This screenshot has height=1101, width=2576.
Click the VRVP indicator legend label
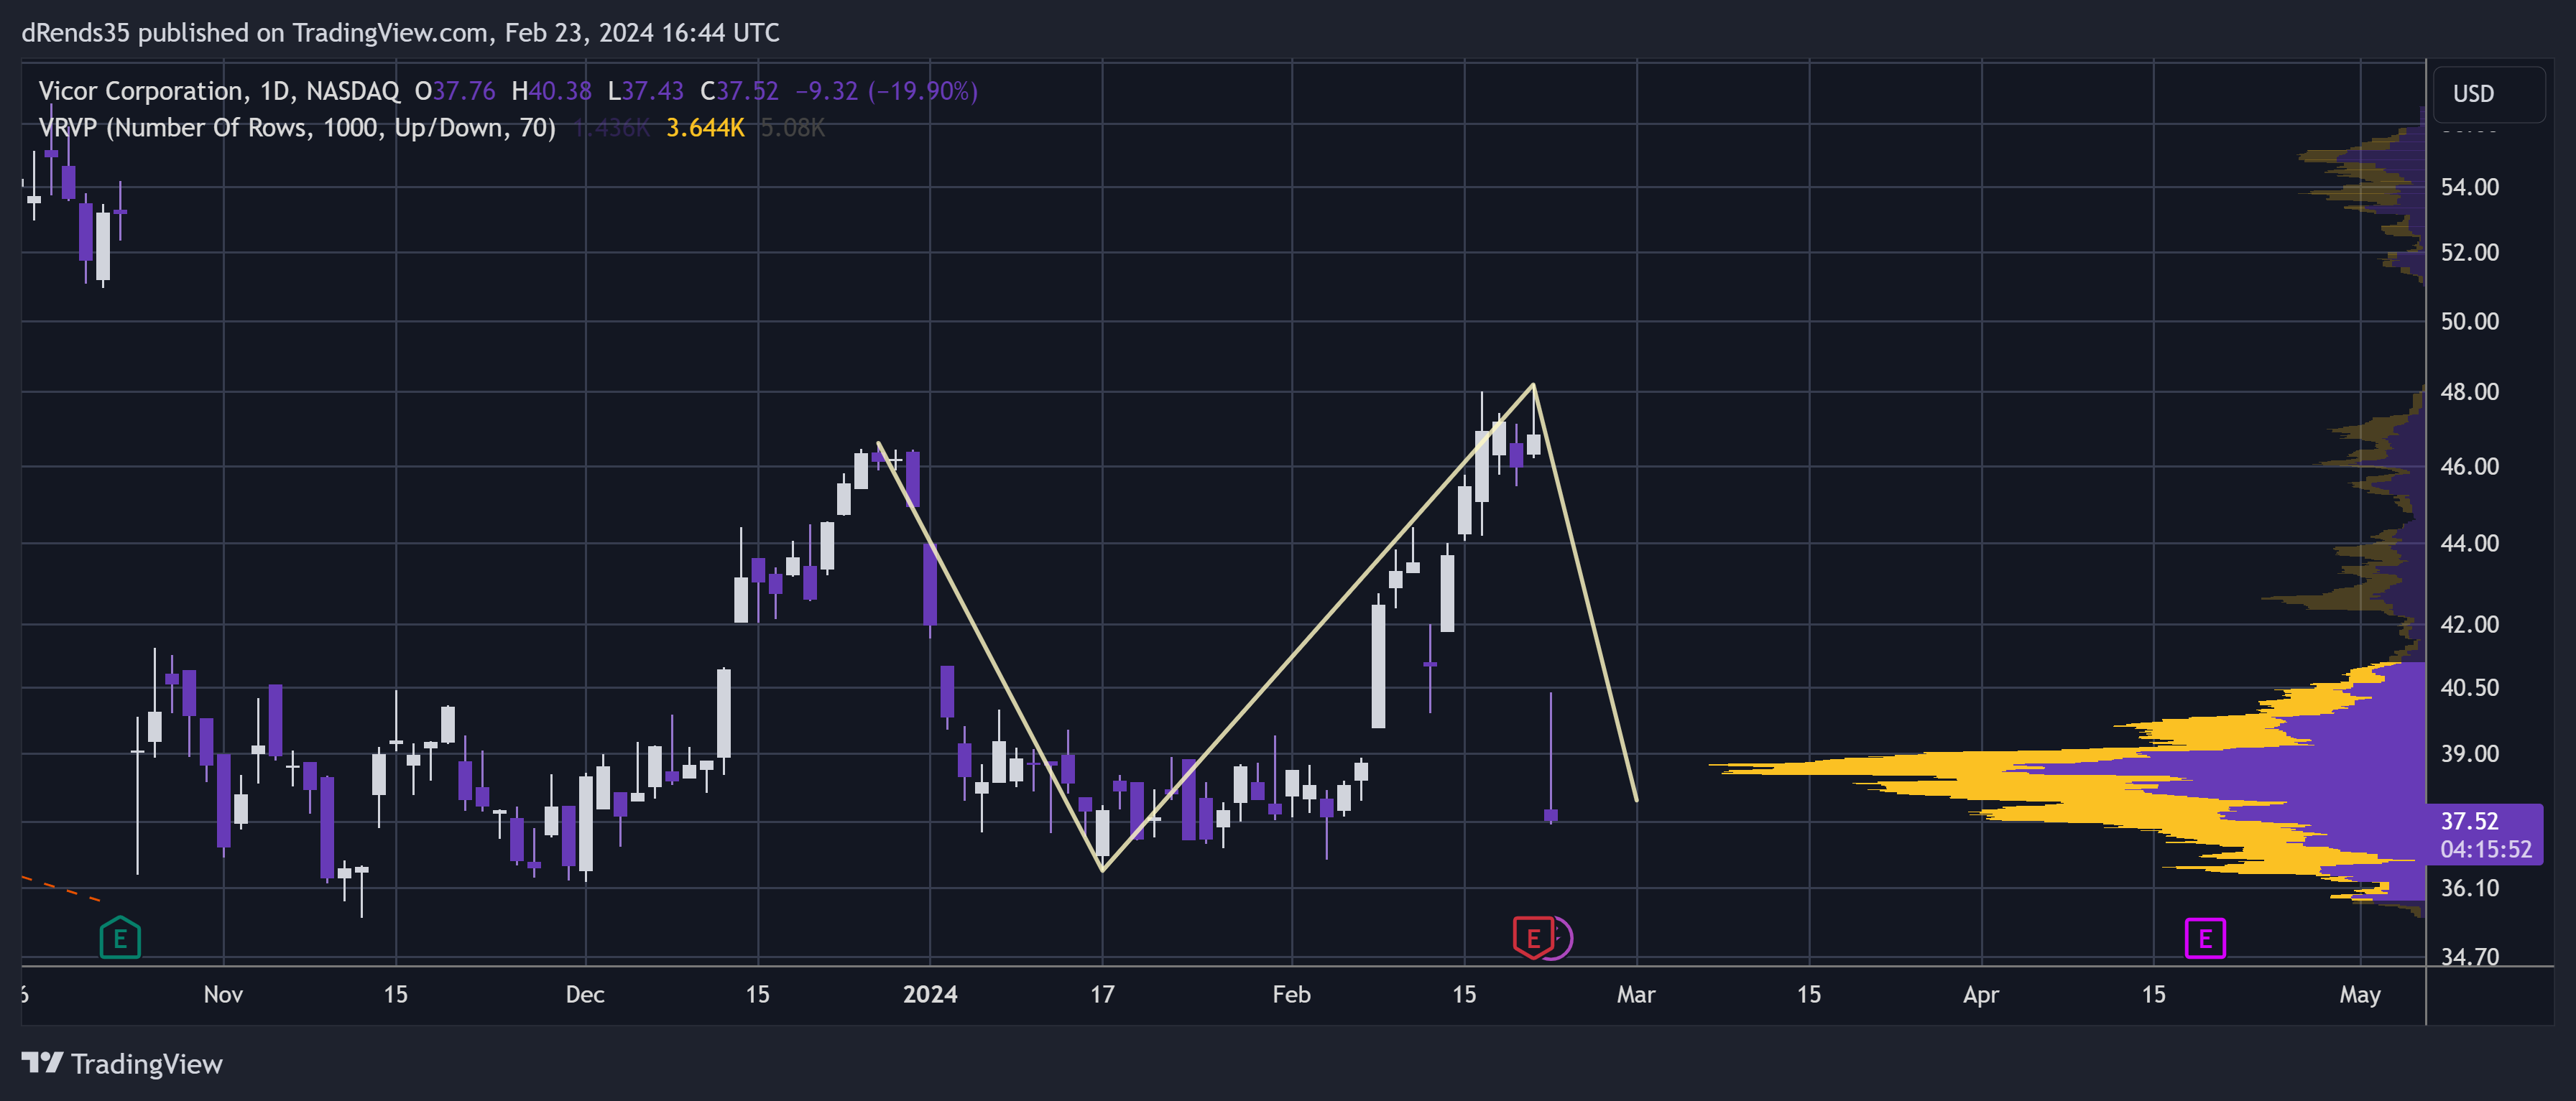(x=297, y=128)
